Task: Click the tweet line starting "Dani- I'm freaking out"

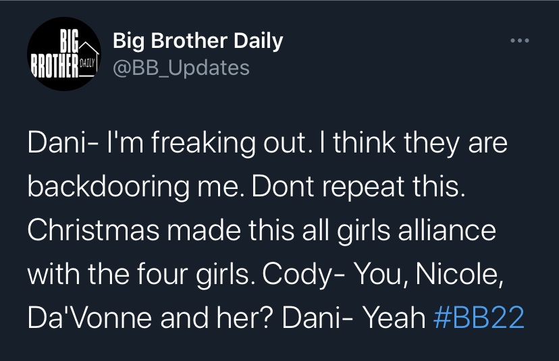Action: (267, 143)
